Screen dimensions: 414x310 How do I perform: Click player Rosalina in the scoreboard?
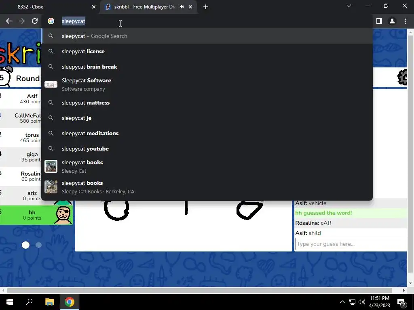click(21, 176)
